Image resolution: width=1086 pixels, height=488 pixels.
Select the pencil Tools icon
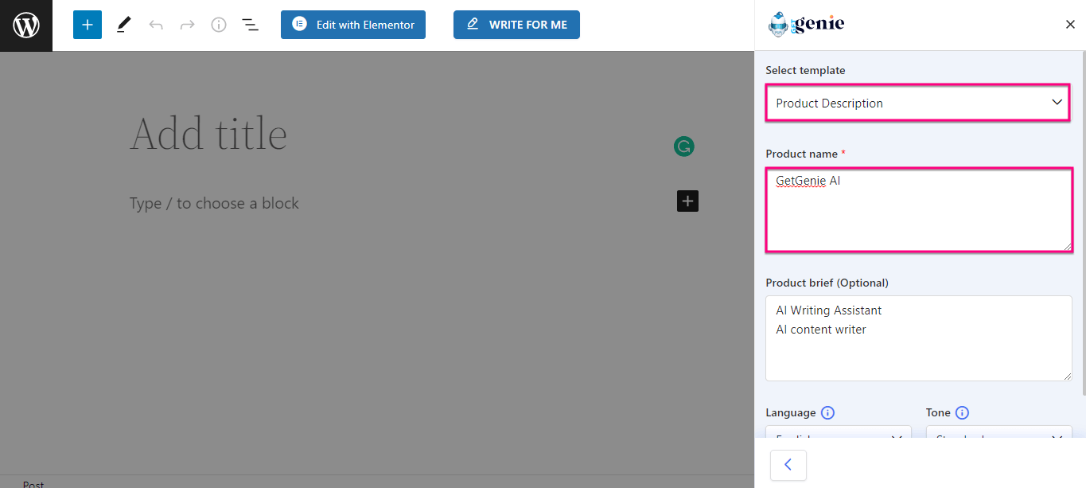pos(123,25)
